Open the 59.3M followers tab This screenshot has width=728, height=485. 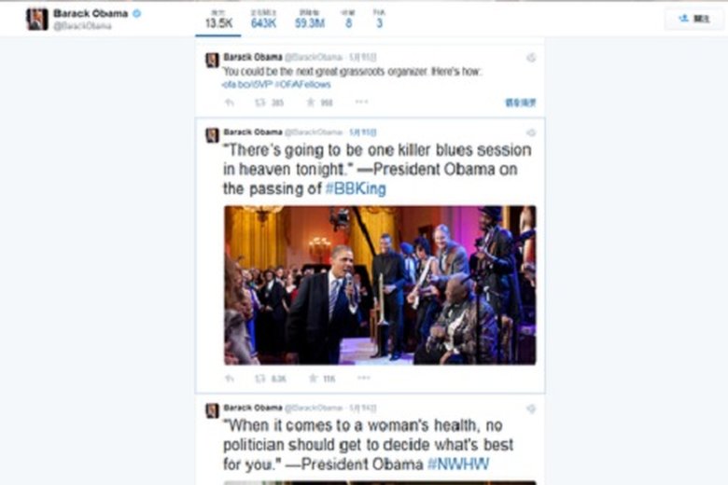click(310, 19)
